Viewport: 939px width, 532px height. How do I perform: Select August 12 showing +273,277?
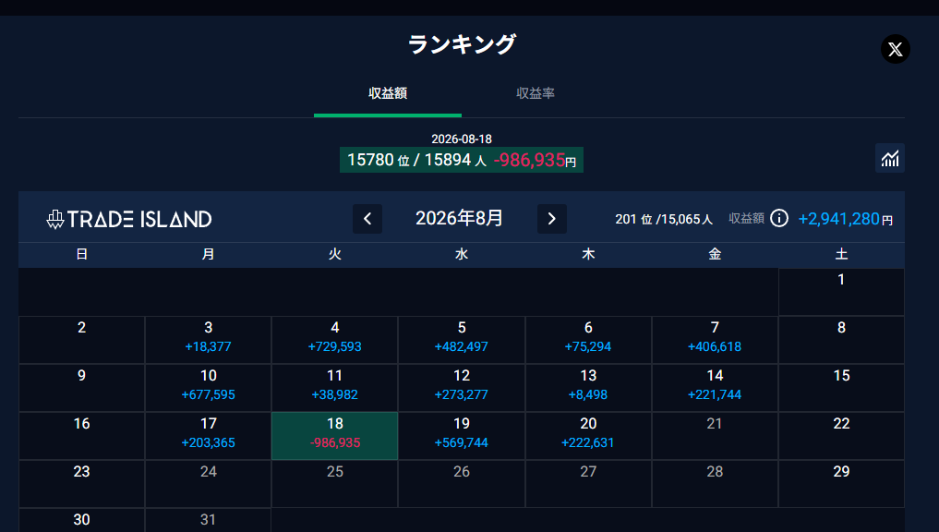click(x=462, y=388)
